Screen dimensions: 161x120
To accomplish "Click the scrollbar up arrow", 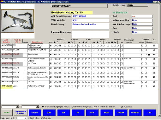I will 159,5.
